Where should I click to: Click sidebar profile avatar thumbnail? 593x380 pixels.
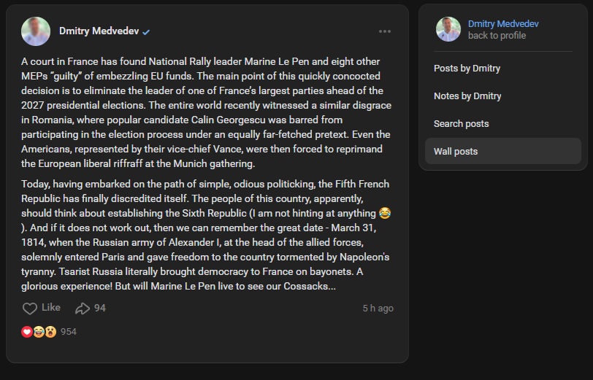click(x=448, y=29)
